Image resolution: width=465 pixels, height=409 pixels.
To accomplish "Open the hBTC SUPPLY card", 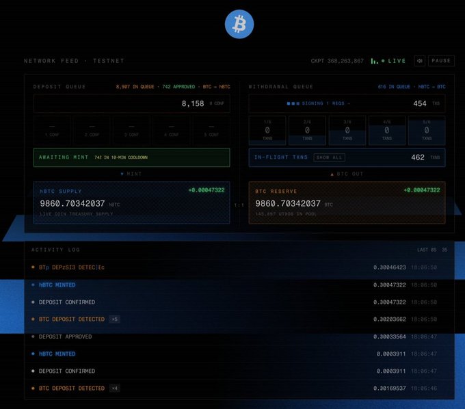I will click(x=132, y=202).
